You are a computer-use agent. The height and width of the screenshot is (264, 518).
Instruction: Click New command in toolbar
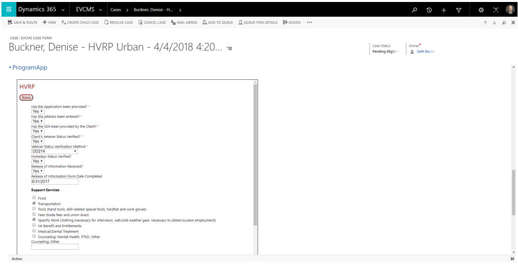(49, 23)
